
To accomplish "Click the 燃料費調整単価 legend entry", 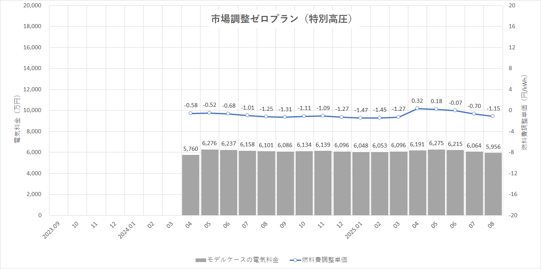I will point(318,260).
